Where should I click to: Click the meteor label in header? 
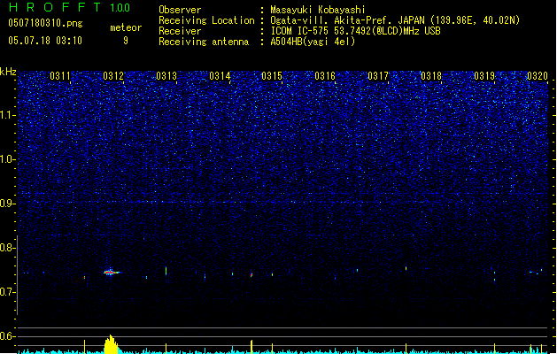[126, 27]
